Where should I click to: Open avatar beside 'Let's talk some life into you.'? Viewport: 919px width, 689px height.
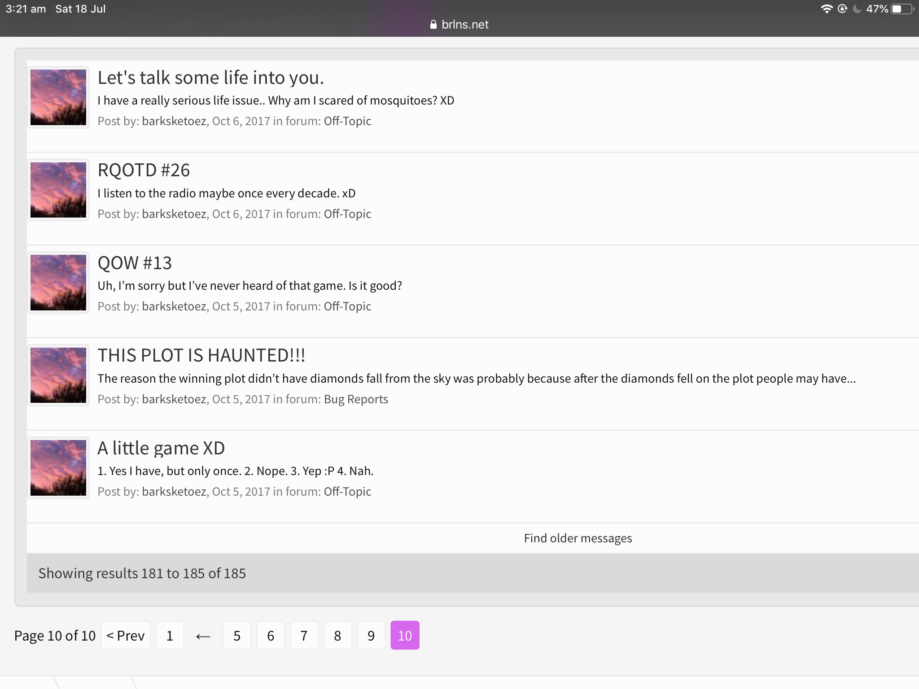tap(58, 97)
